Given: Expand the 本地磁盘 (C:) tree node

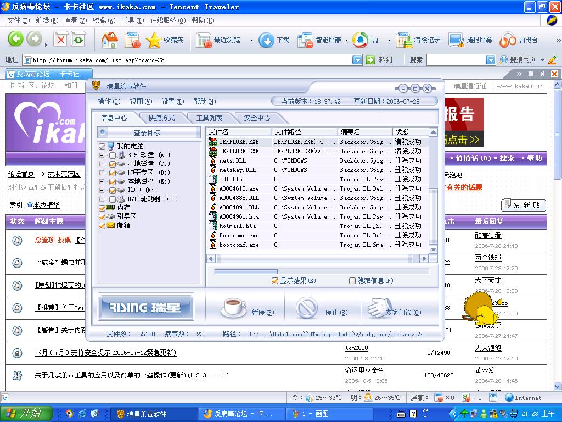Looking at the screenshot, I should pos(102,164).
